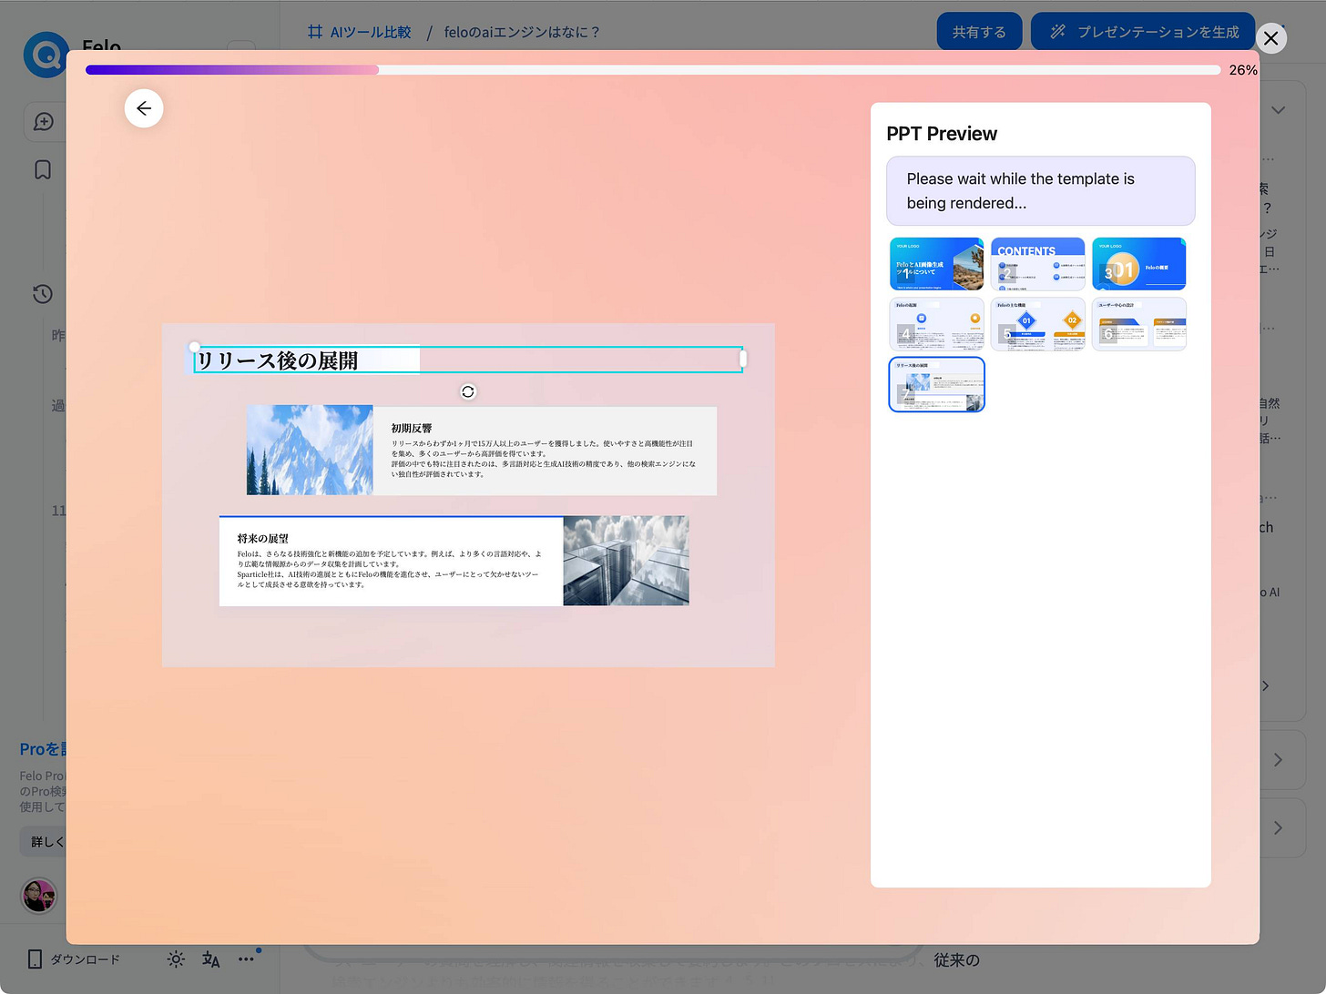Click the right resize handle of title box
1326x994 pixels.
click(x=742, y=360)
